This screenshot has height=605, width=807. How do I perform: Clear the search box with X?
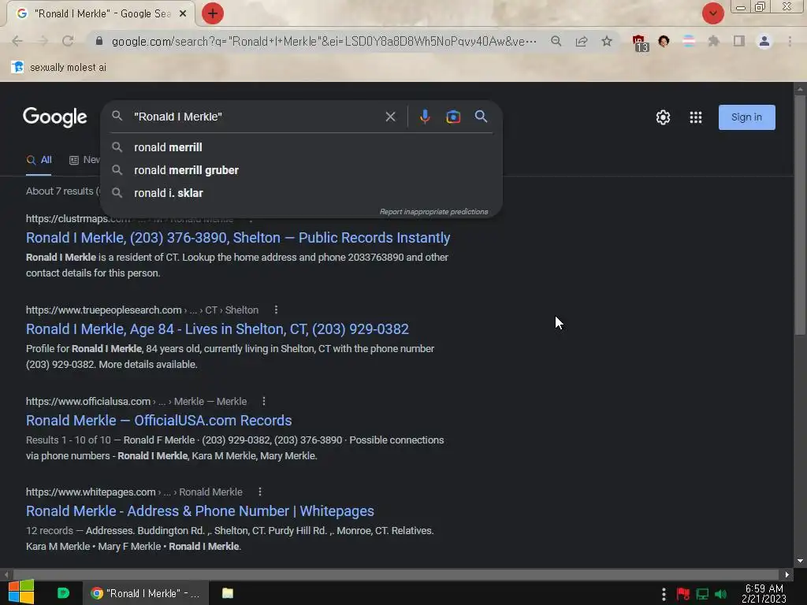coord(391,117)
